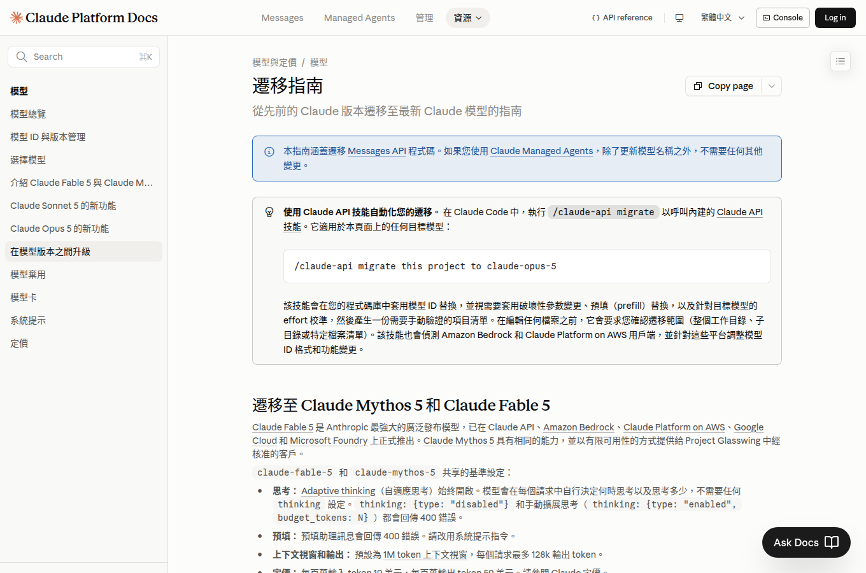Open Claude Platform on AWS link
The height and width of the screenshot is (573, 866).
674,427
